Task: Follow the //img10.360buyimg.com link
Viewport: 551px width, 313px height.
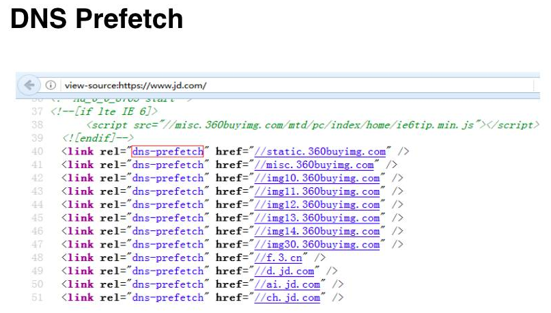Action: point(317,178)
